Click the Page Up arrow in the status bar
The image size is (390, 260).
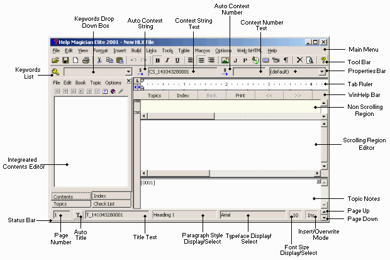[324, 212]
